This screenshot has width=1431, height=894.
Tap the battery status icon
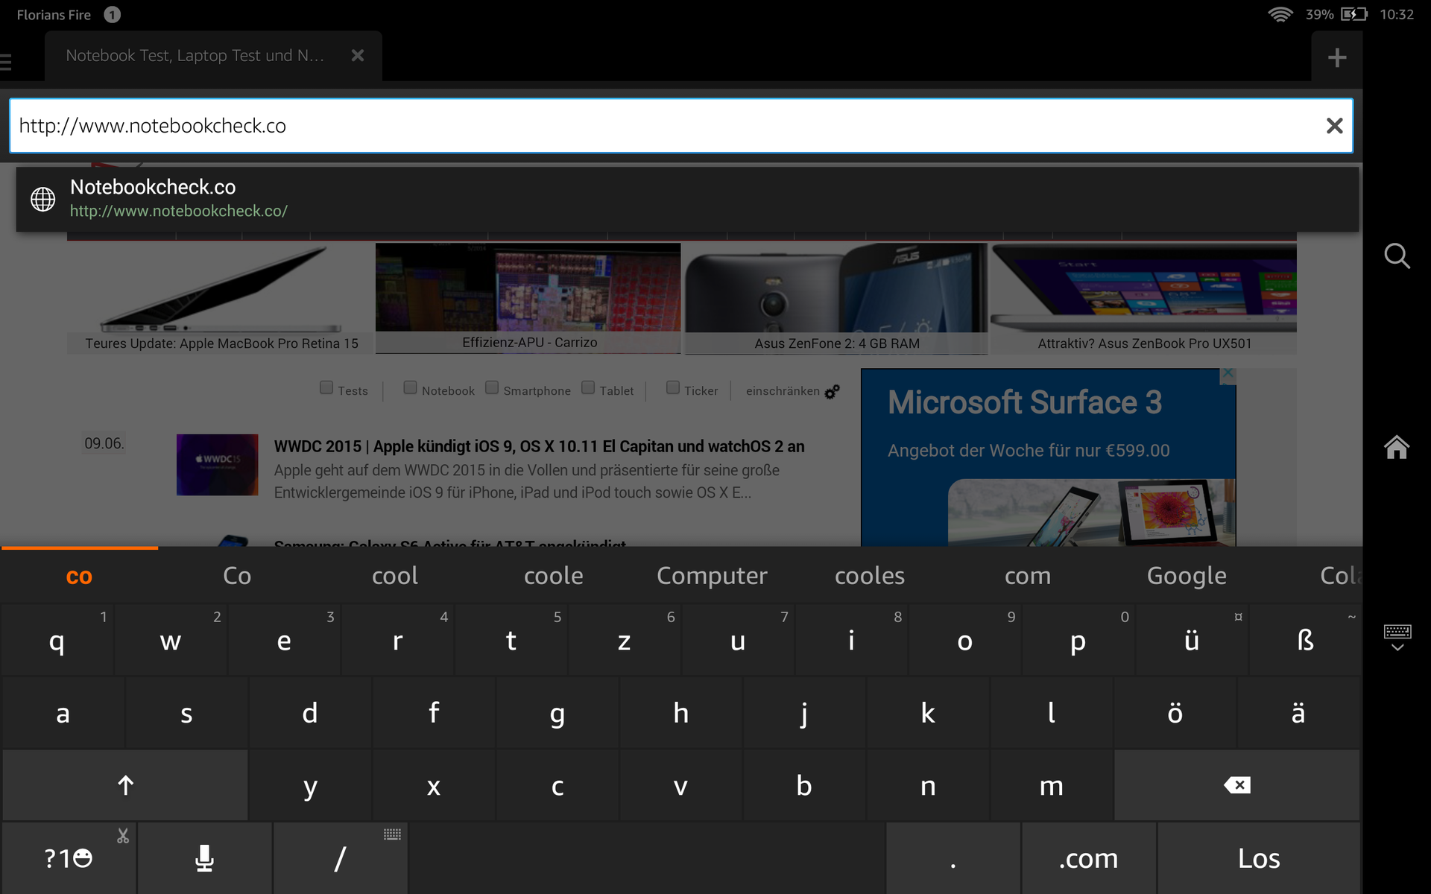(x=1353, y=14)
